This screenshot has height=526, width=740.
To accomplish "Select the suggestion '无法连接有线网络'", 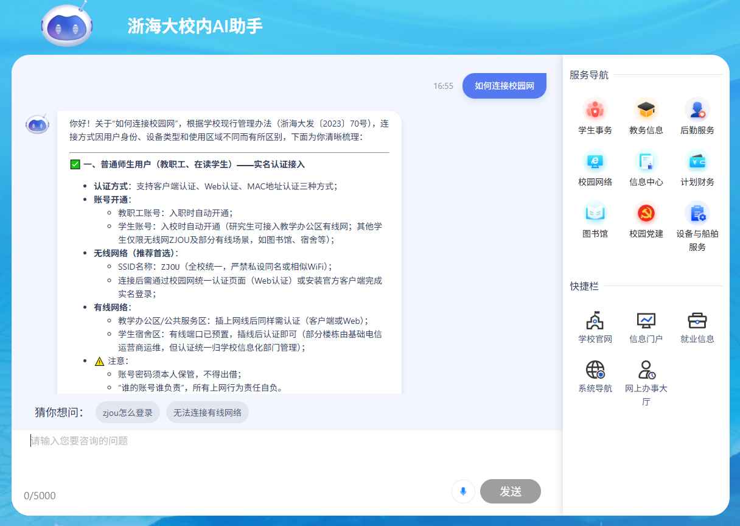I will 208,412.
